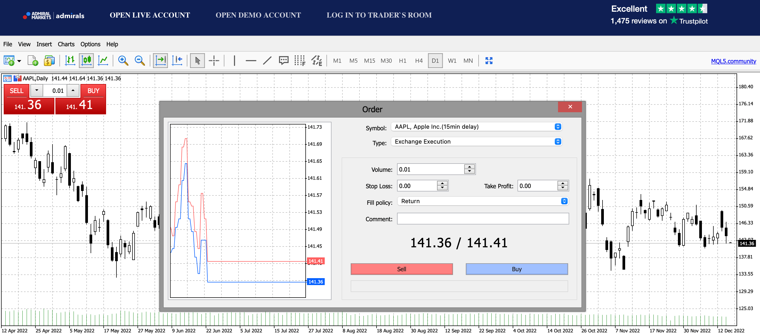Click OPEN DEMO ACCOUNT link
This screenshot has height=334, width=760.
tap(258, 15)
